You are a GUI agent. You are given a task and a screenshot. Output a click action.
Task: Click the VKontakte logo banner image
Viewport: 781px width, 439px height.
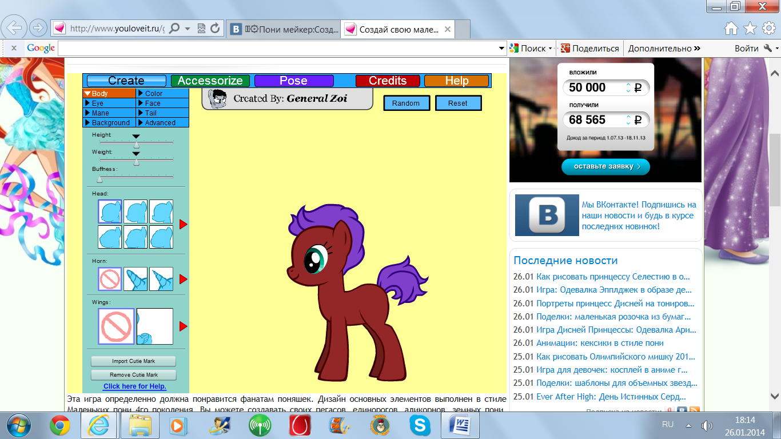(x=547, y=215)
